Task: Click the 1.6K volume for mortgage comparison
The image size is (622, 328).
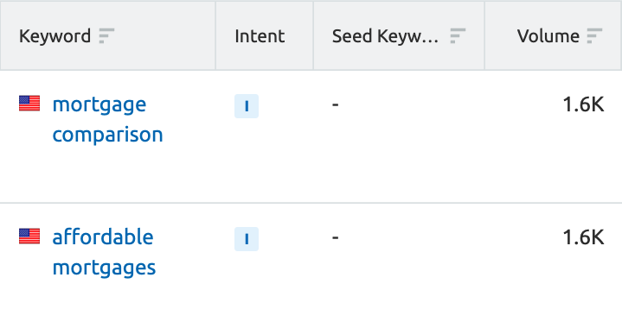Action: tap(583, 104)
